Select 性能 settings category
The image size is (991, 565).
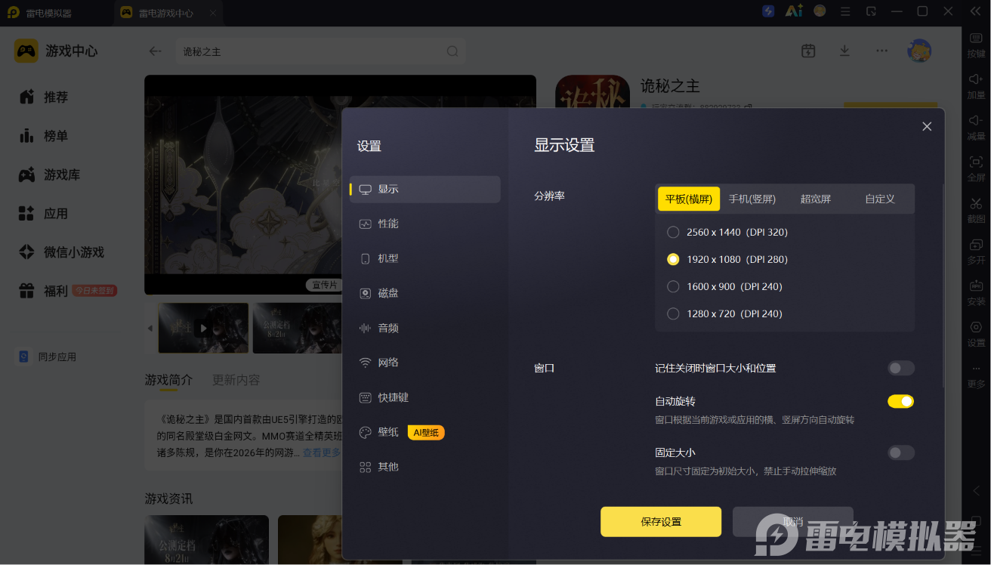(x=425, y=224)
